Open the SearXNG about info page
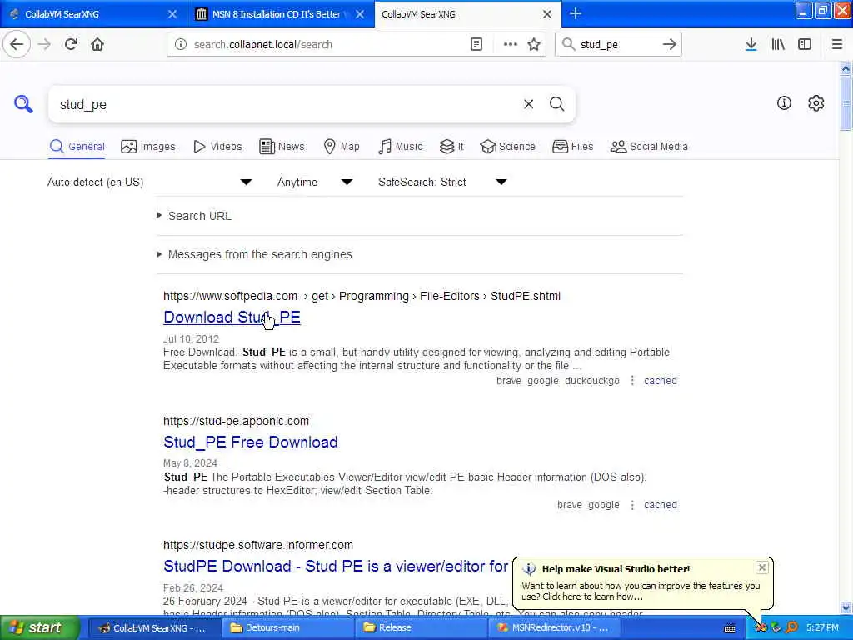This screenshot has height=640, width=853. (784, 102)
